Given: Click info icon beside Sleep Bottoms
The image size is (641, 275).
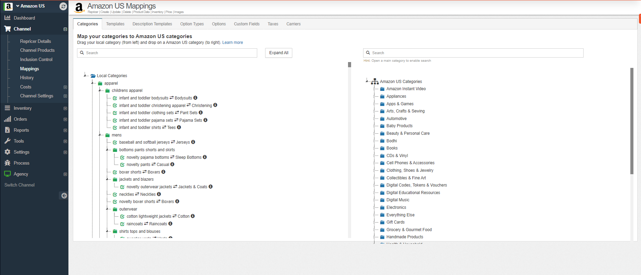Looking at the screenshot, I should coord(205,157).
